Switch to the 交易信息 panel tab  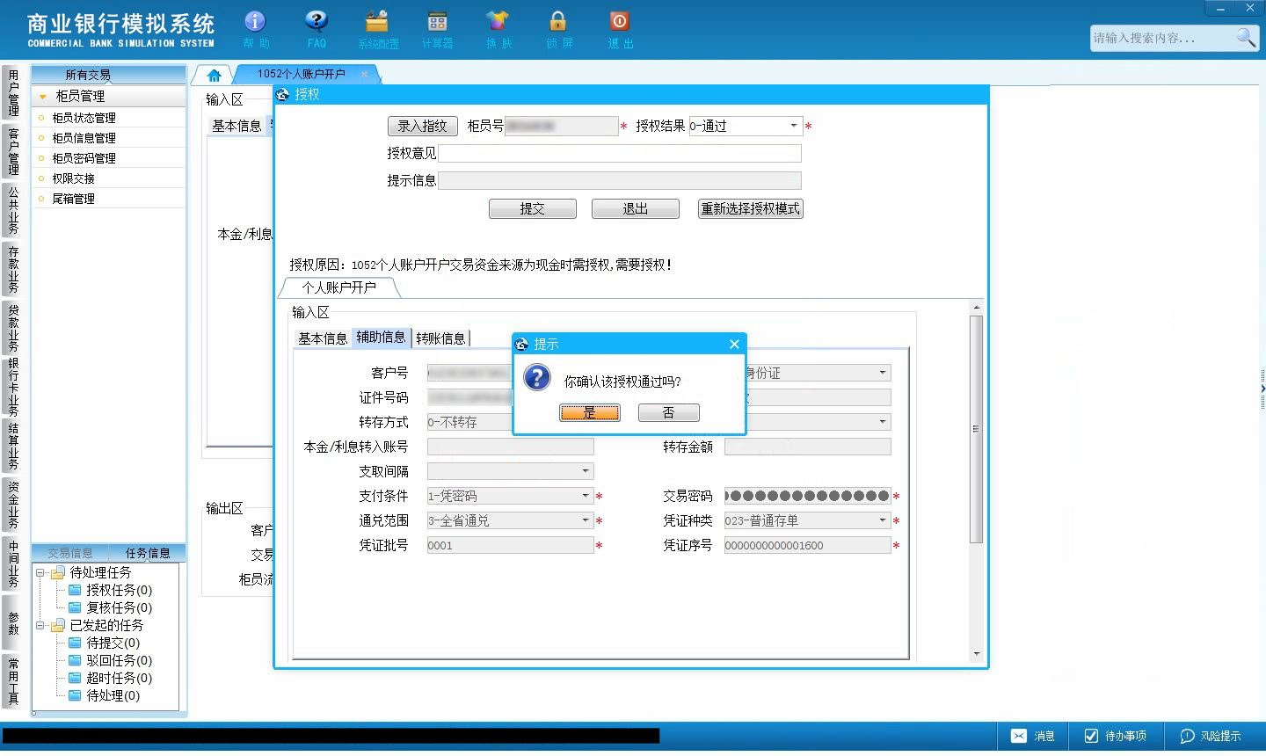(x=70, y=553)
